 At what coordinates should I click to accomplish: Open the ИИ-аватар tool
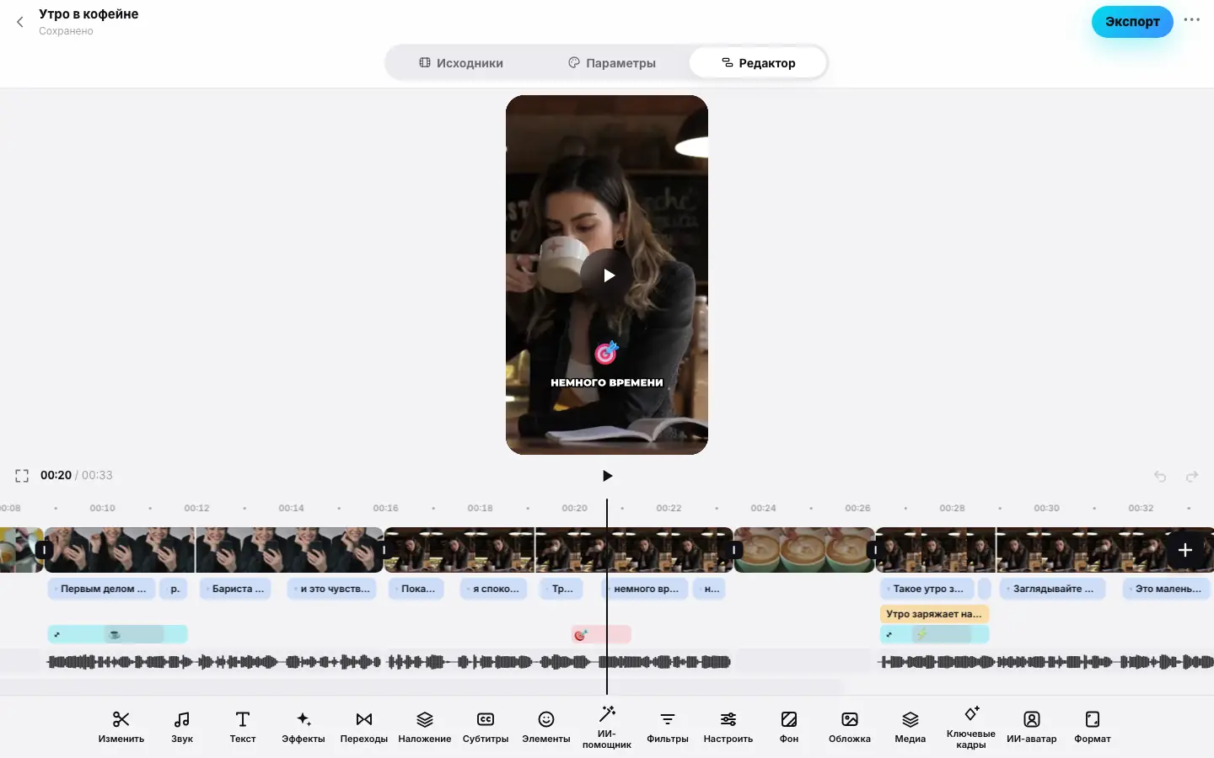click(x=1032, y=728)
